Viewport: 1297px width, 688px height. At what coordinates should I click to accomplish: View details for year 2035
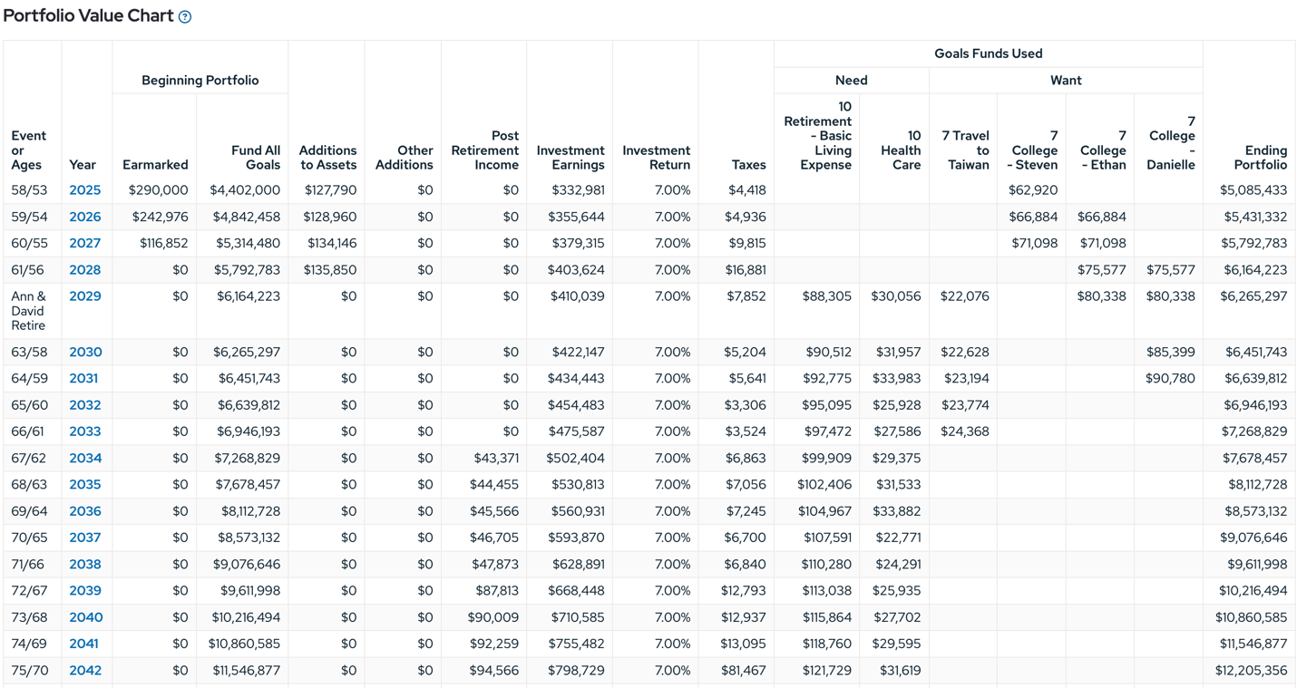click(84, 484)
